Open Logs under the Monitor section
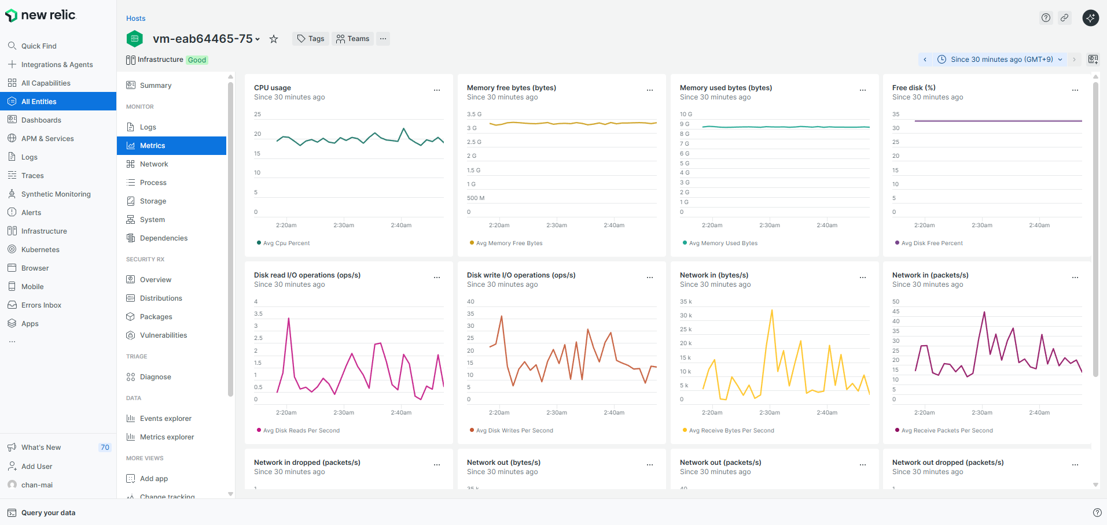Screen dimensions: 1107x525 point(171,127)
